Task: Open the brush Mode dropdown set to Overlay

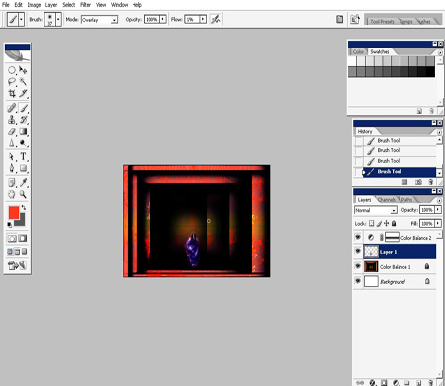Action: pyautogui.click(x=99, y=20)
